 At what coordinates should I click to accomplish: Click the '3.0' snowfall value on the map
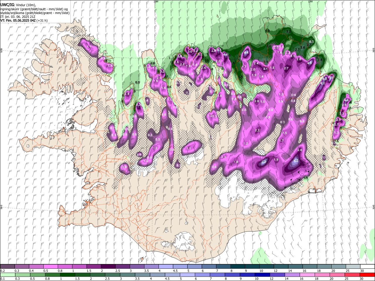(x=190, y=52)
